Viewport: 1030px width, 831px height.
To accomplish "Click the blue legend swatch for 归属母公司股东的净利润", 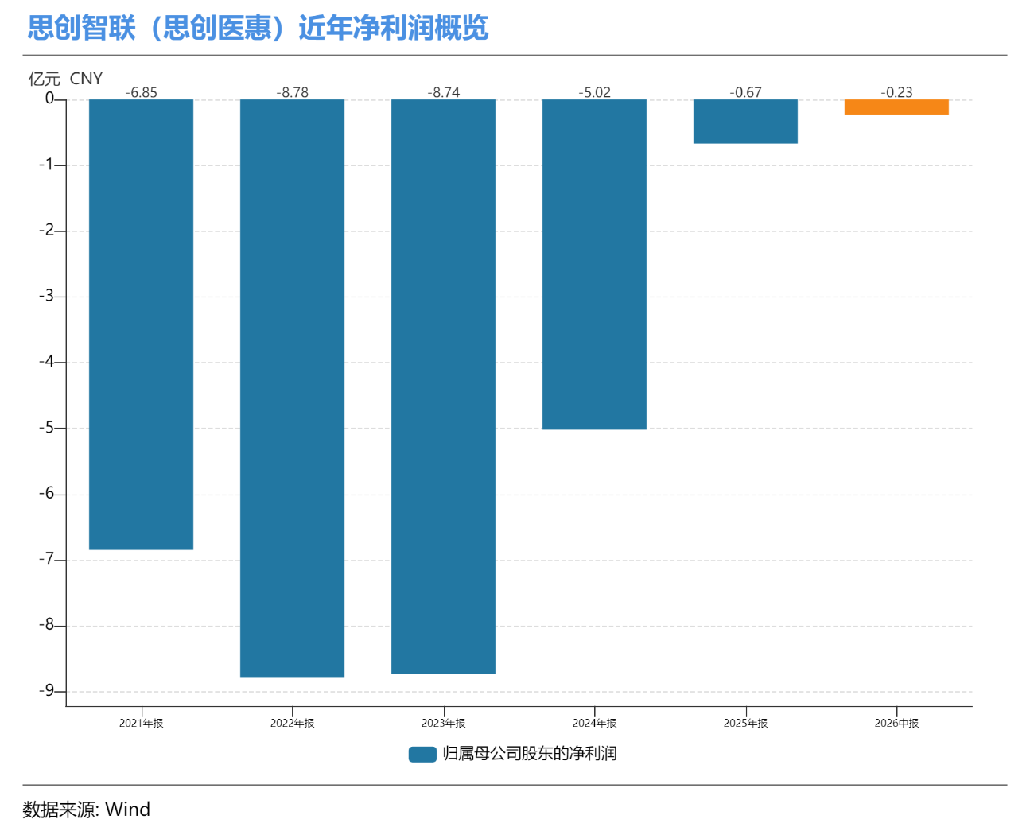I will pyautogui.click(x=422, y=754).
